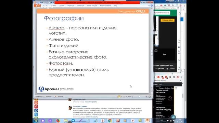The height and width of the screenshot is (123, 219).
Task: Open PowerPoint icon in taskbar
Action: pyautogui.click(x=147, y=121)
